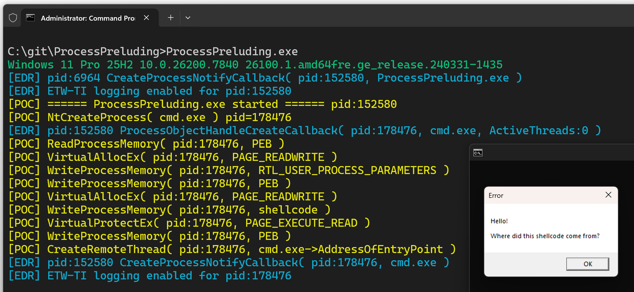
Task: Click the ProcessObjectHandleCreateCallback EDR line
Action: click(x=304, y=131)
